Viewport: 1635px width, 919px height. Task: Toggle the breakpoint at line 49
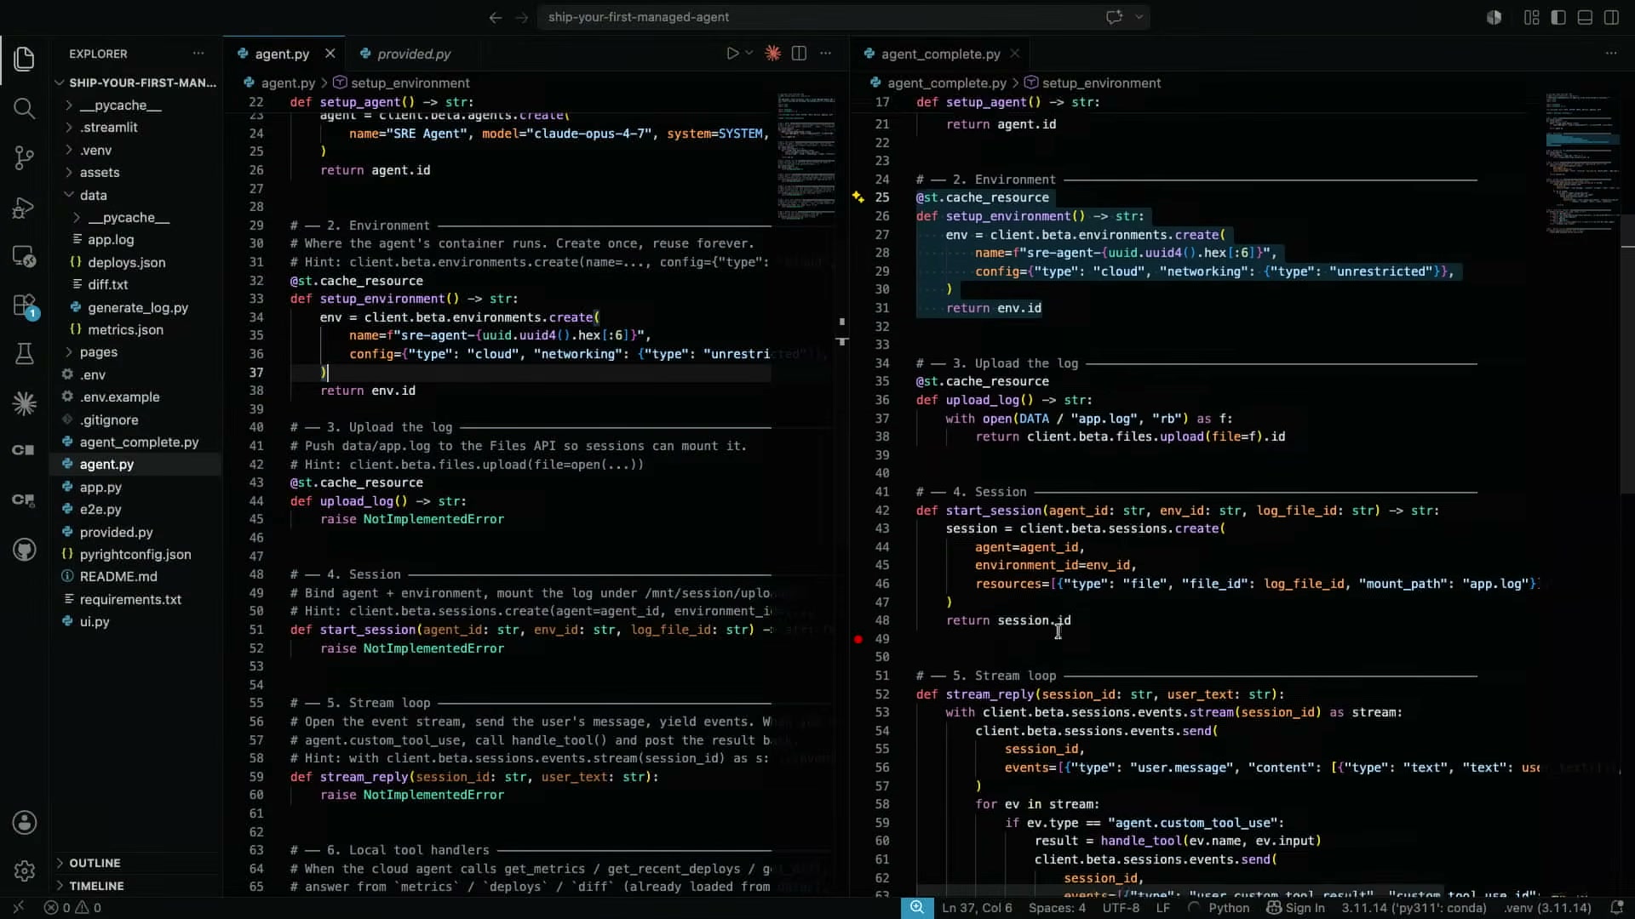coord(858,639)
